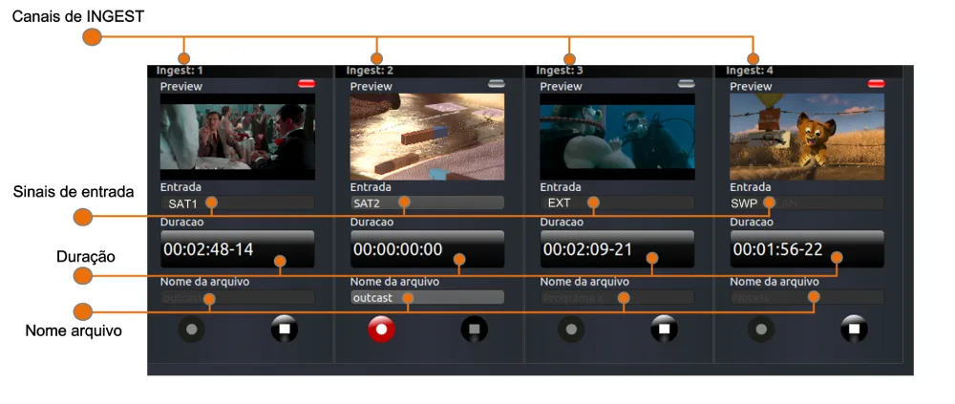Image resolution: width=955 pixels, height=404 pixels.
Task: Open the SWP input selector on Ingest 4
Action: point(807,202)
